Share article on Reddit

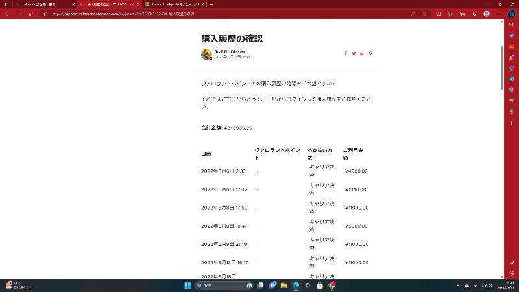(362, 53)
